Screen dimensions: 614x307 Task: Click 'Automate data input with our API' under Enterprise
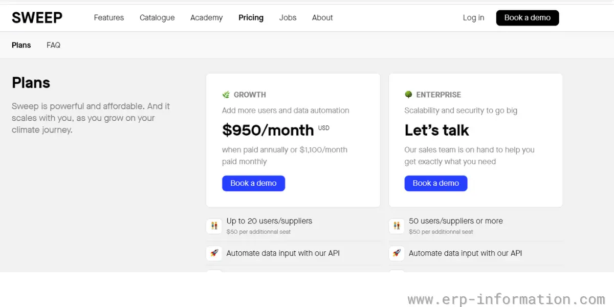465,253
